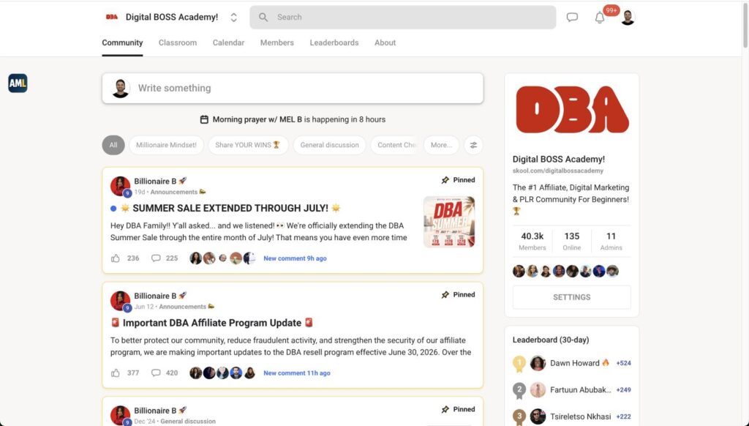
Task: Click the page vertical scrollbar
Action: [x=745, y=24]
